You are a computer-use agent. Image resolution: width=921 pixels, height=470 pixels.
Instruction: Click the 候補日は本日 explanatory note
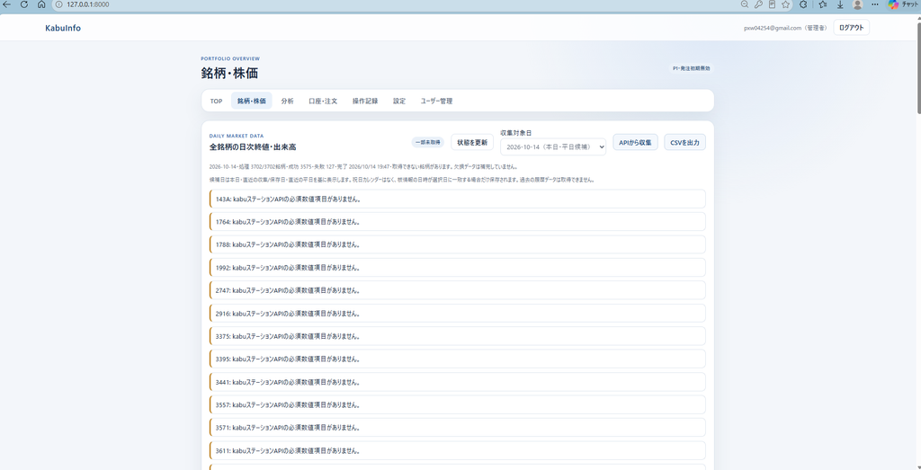coord(402,180)
